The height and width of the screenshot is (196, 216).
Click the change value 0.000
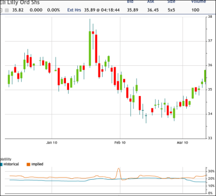tap(36, 10)
